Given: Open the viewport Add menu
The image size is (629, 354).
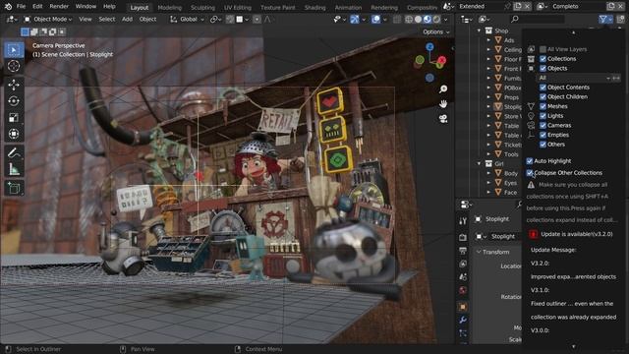Looking at the screenshot, I should pos(127,19).
